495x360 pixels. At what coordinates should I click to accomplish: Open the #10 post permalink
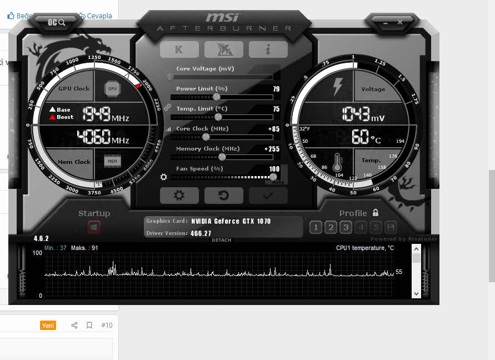[107, 325]
